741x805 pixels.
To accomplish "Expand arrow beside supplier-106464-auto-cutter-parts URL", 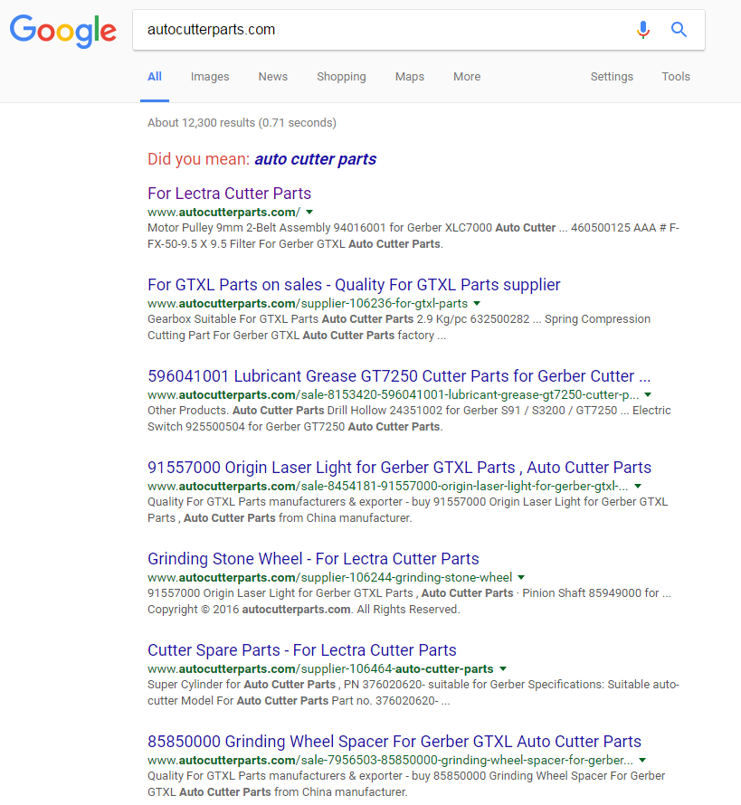I will point(503,669).
